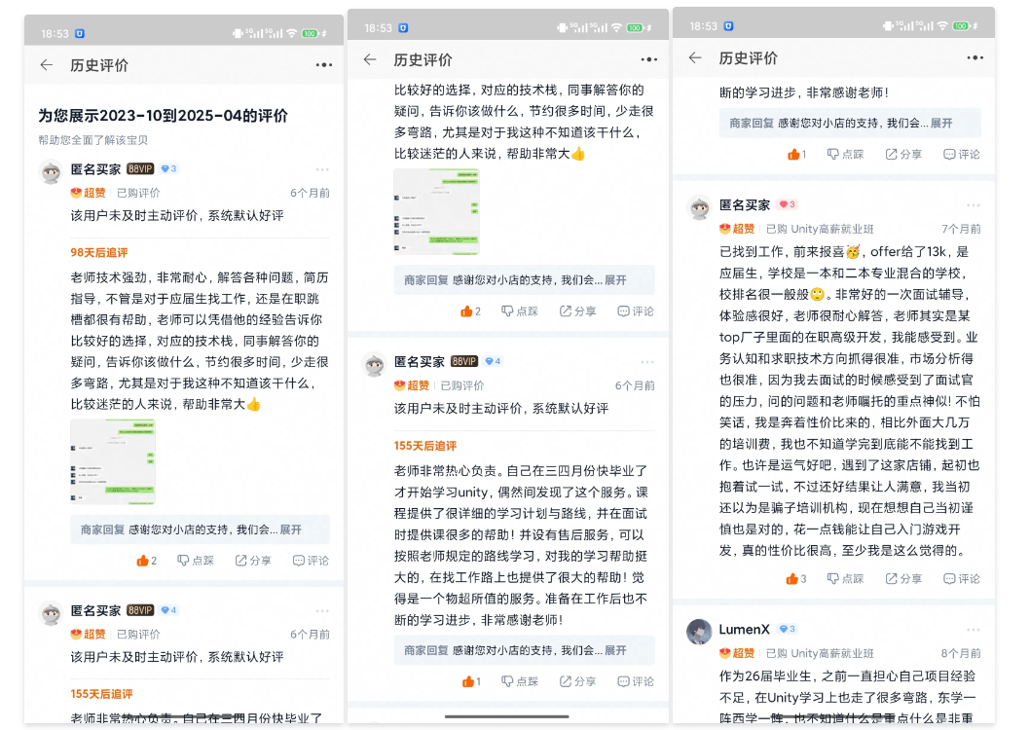
Task: Tap the 88VIP badge under the 2023-10到2025-04 heading
Action: pos(140,169)
